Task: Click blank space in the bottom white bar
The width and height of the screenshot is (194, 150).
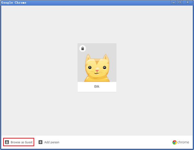Action: pyautogui.click(x=113, y=142)
